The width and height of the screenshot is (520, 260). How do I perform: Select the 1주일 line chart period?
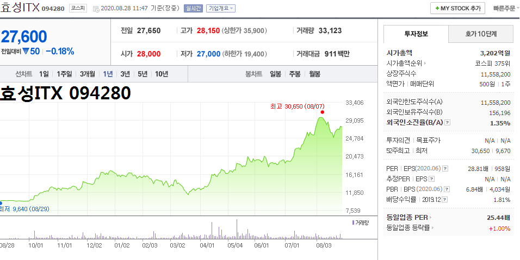pyautogui.click(x=64, y=74)
